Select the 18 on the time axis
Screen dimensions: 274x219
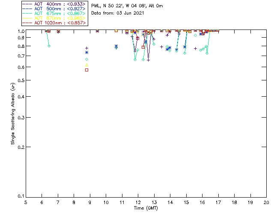[234, 202]
